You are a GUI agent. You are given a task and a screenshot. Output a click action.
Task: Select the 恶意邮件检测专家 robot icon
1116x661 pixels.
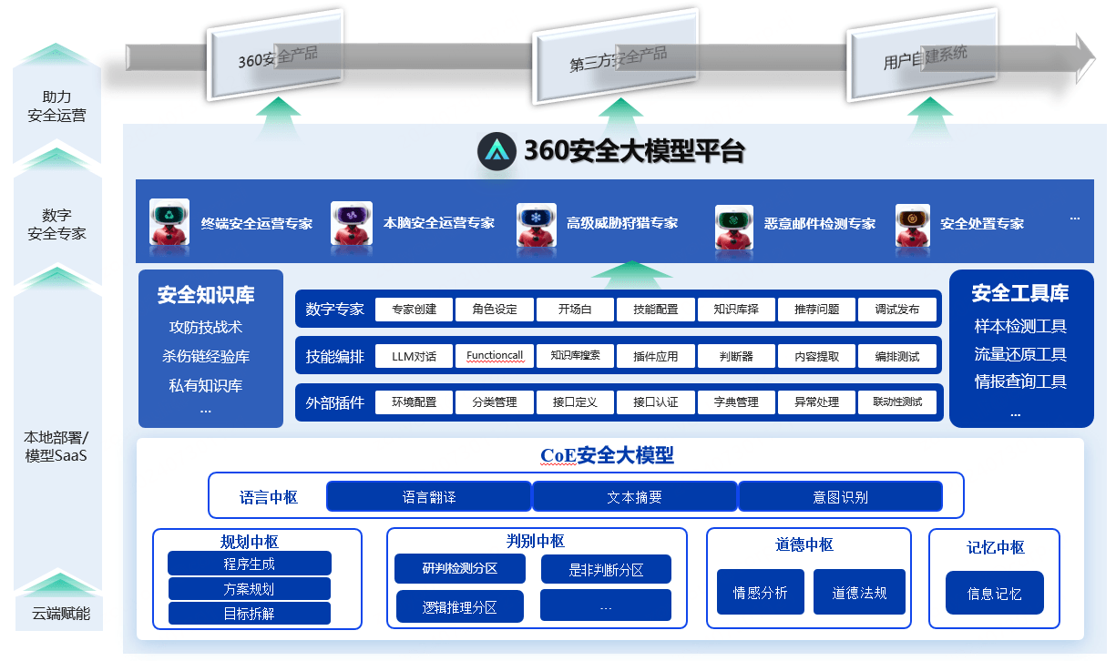coord(733,226)
